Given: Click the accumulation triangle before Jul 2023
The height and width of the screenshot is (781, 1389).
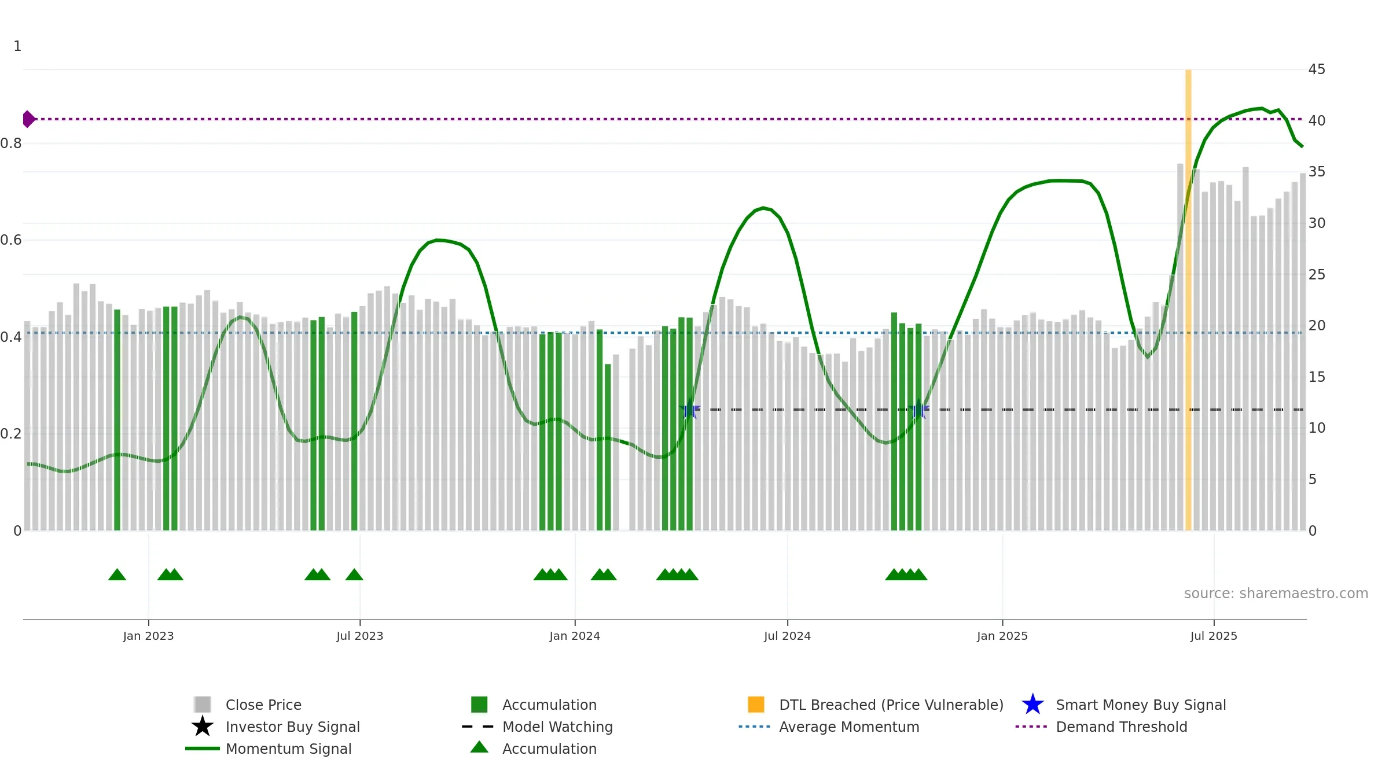Looking at the screenshot, I should [354, 574].
